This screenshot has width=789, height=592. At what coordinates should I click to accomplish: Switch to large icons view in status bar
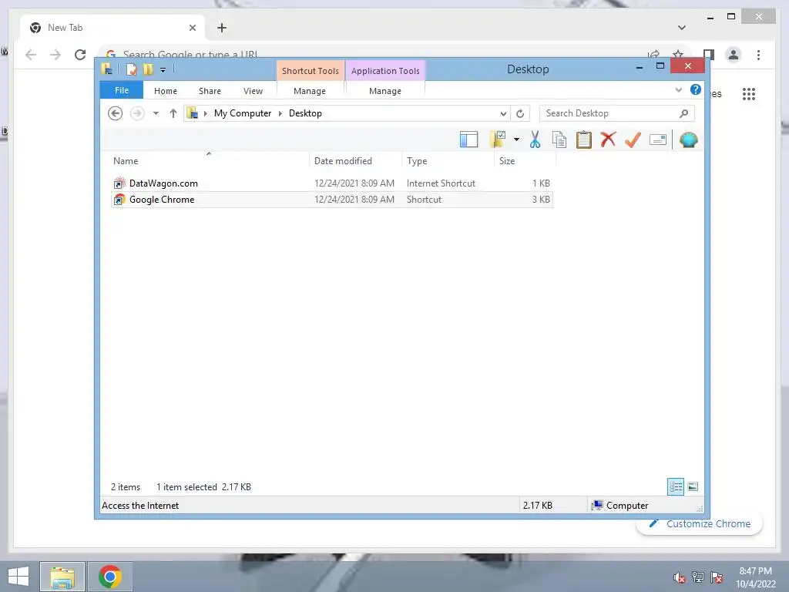pos(693,486)
